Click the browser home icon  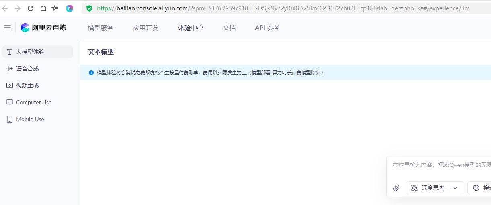click(x=43, y=8)
